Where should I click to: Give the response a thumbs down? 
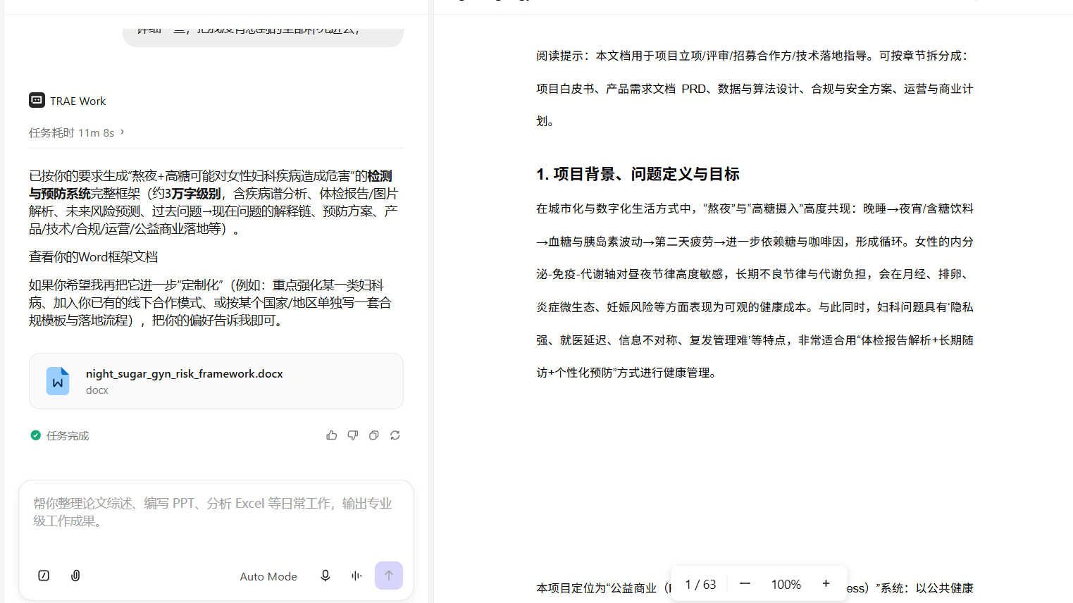(x=353, y=435)
